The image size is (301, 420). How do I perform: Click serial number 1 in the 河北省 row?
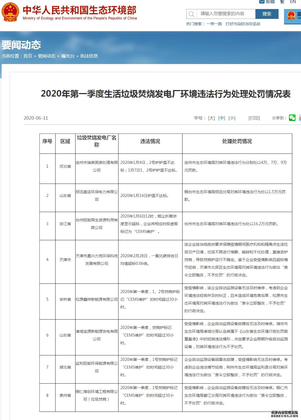[47, 166]
